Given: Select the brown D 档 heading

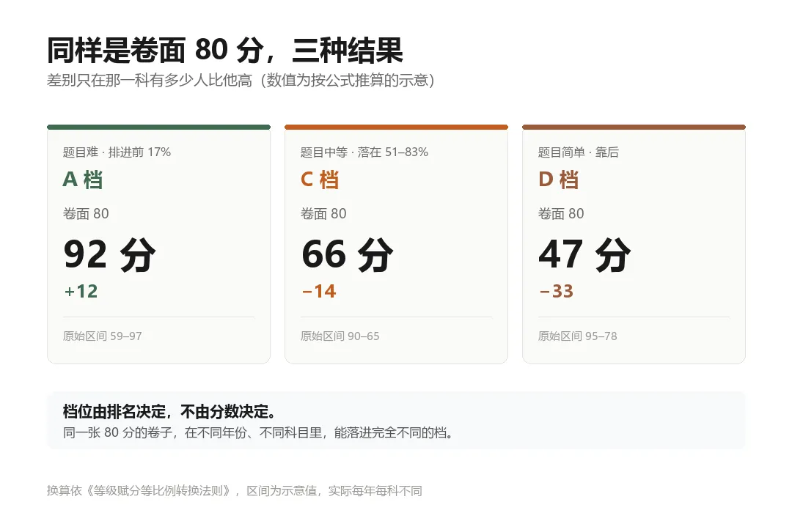Looking at the screenshot, I should pos(559,180).
